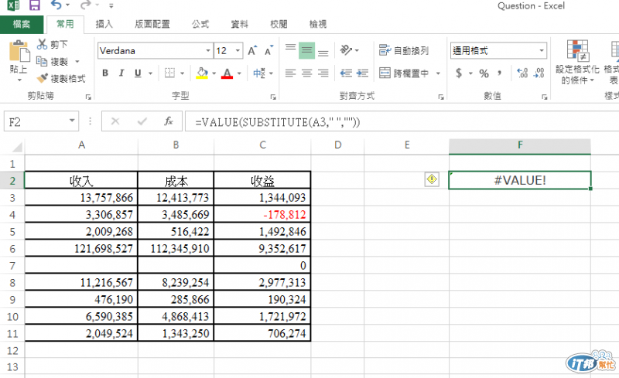Image resolution: width=619 pixels, height=378 pixels.
Task: Click the formula bar with VALUE formula
Action: click(402, 121)
